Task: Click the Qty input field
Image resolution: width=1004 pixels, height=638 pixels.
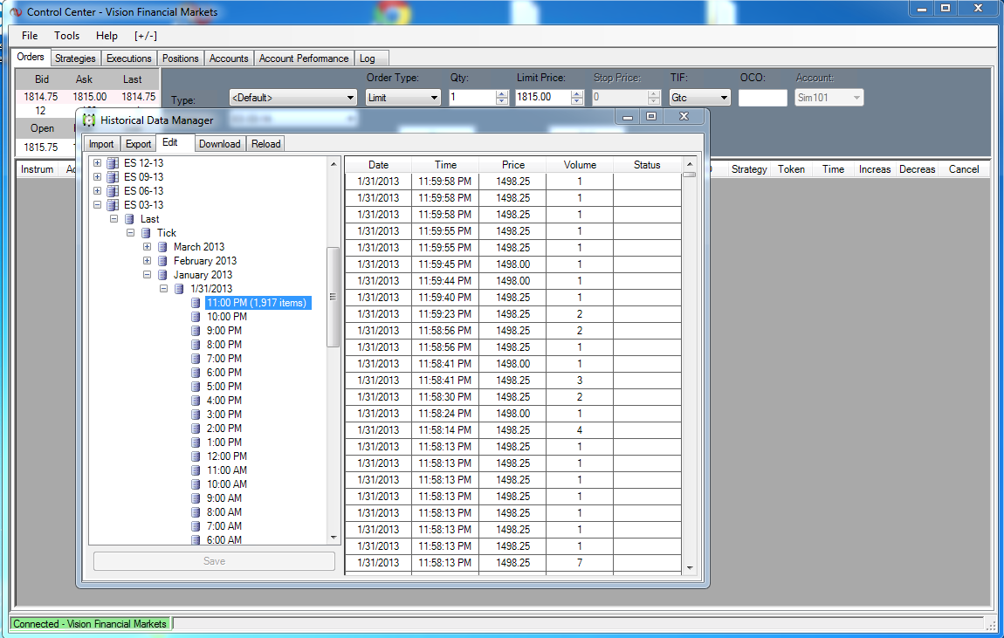Action: click(472, 97)
